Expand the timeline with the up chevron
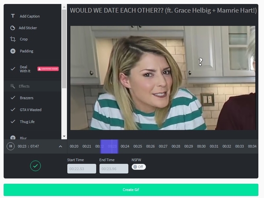 (60, 146)
